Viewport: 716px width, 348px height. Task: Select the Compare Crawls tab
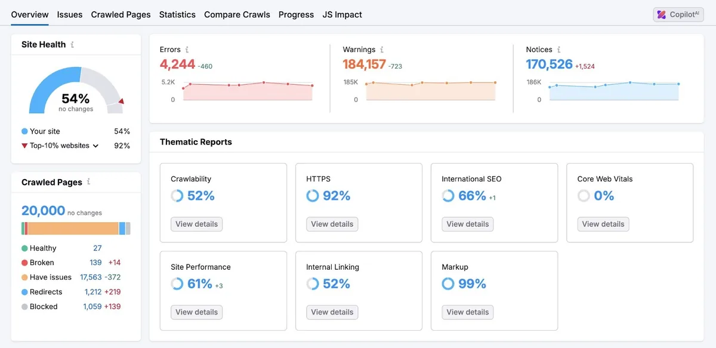tap(237, 14)
